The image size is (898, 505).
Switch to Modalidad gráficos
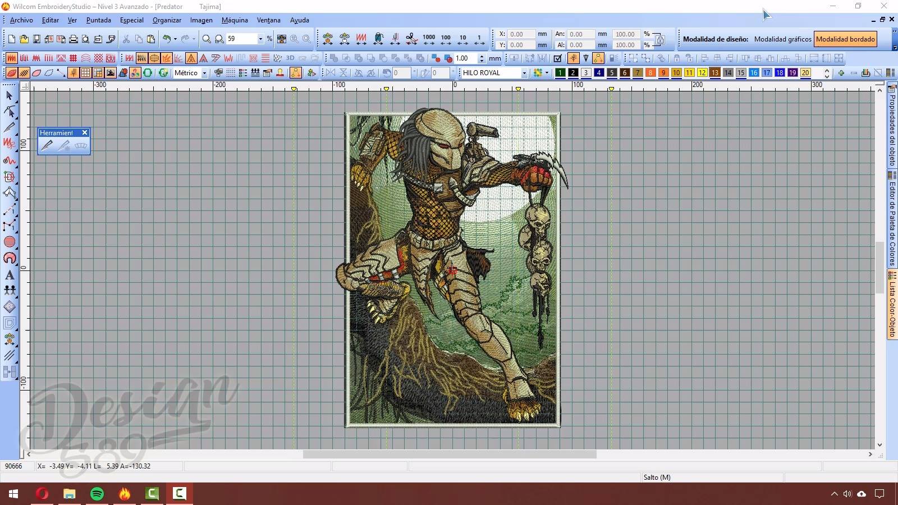(782, 39)
